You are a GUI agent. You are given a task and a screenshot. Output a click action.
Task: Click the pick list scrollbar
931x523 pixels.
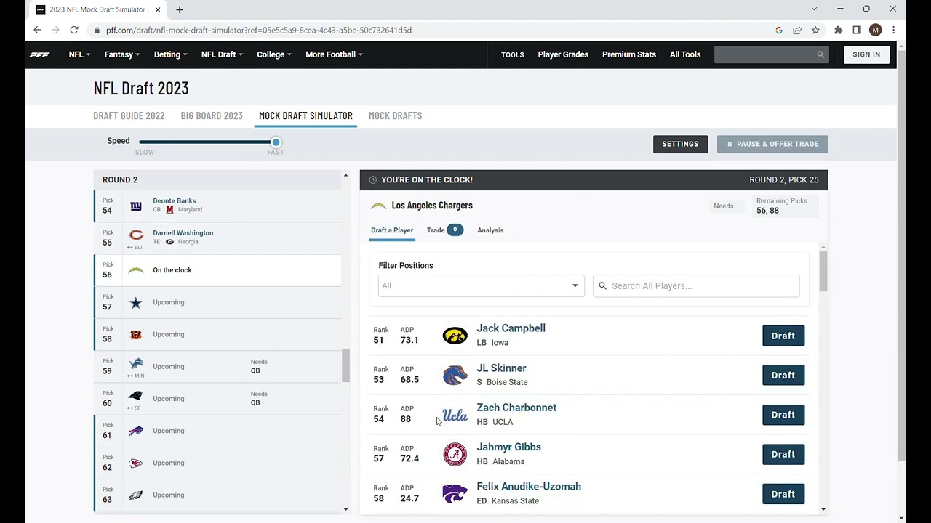(345, 365)
